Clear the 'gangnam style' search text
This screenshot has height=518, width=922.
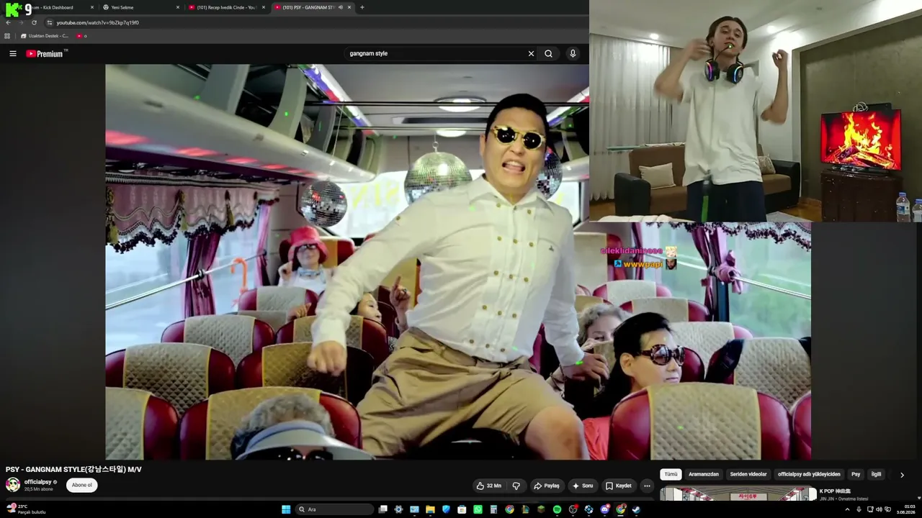tap(531, 53)
